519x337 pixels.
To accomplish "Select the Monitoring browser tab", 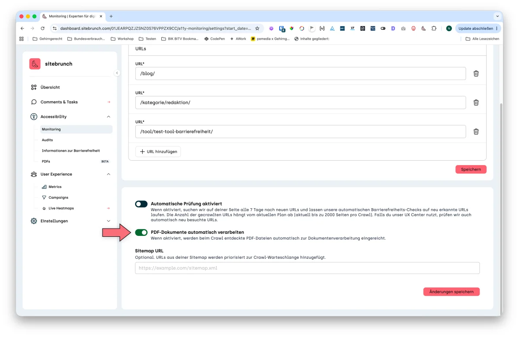I will (x=72, y=16).
